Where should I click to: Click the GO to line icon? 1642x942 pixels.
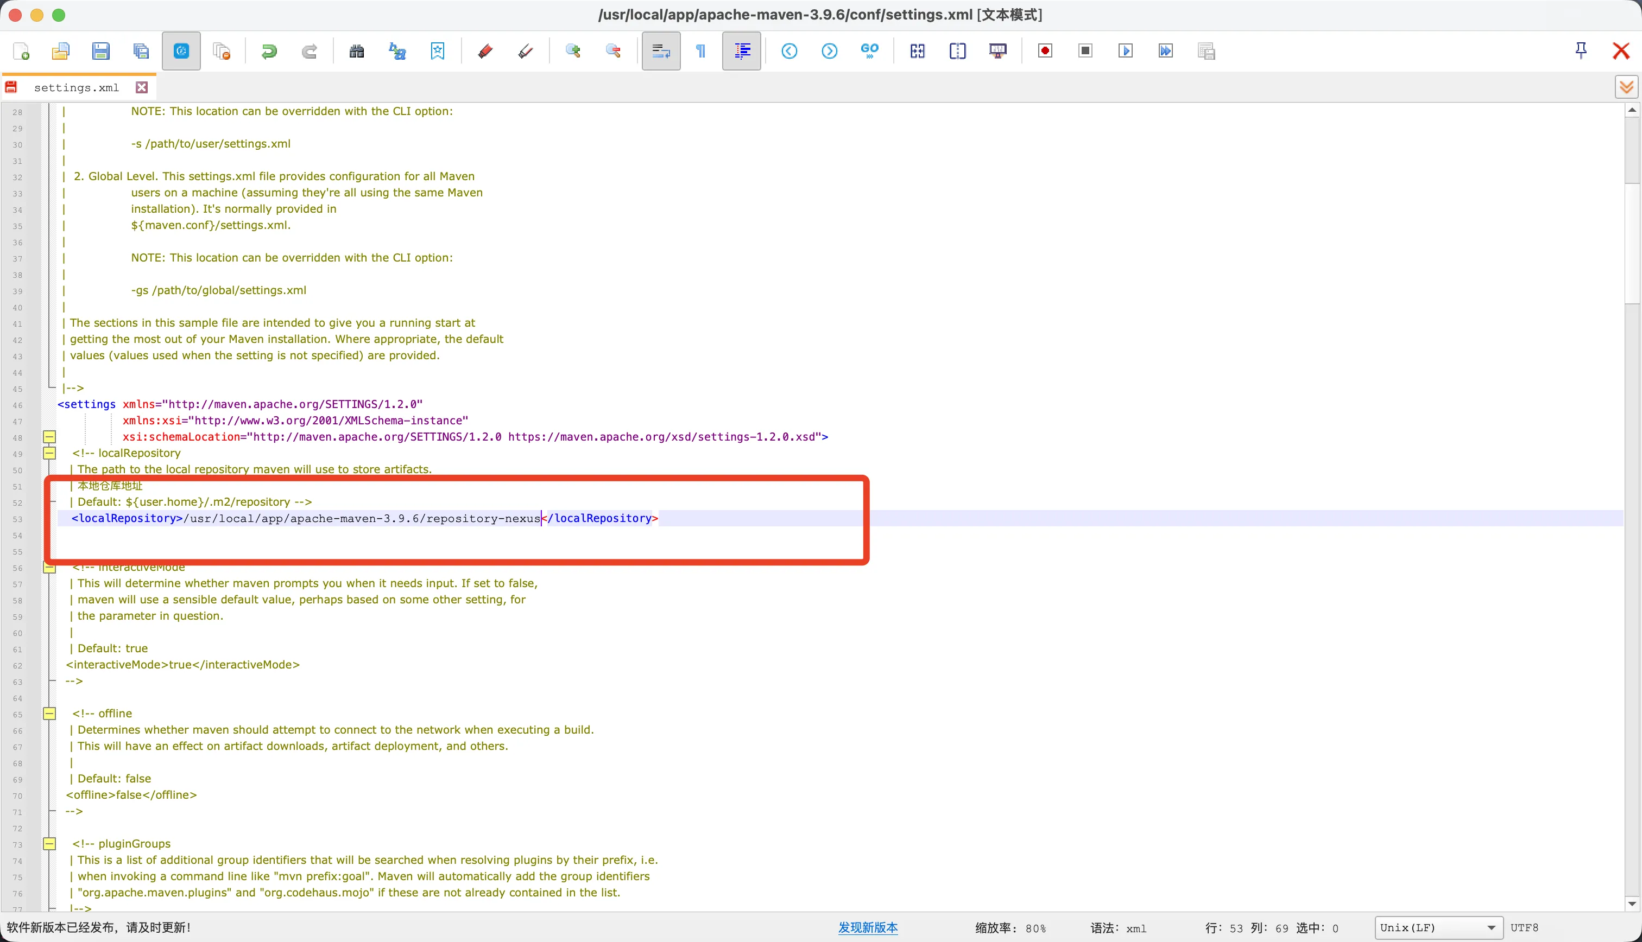(869, 51)
